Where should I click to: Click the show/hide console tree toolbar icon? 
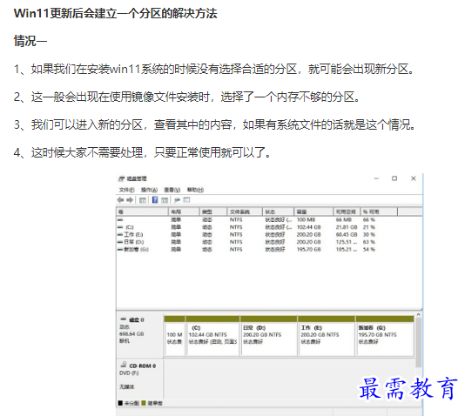coord(143,200)
